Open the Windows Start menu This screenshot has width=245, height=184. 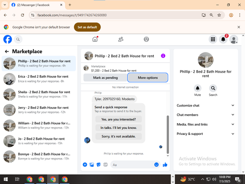click(x=6, y=179)
